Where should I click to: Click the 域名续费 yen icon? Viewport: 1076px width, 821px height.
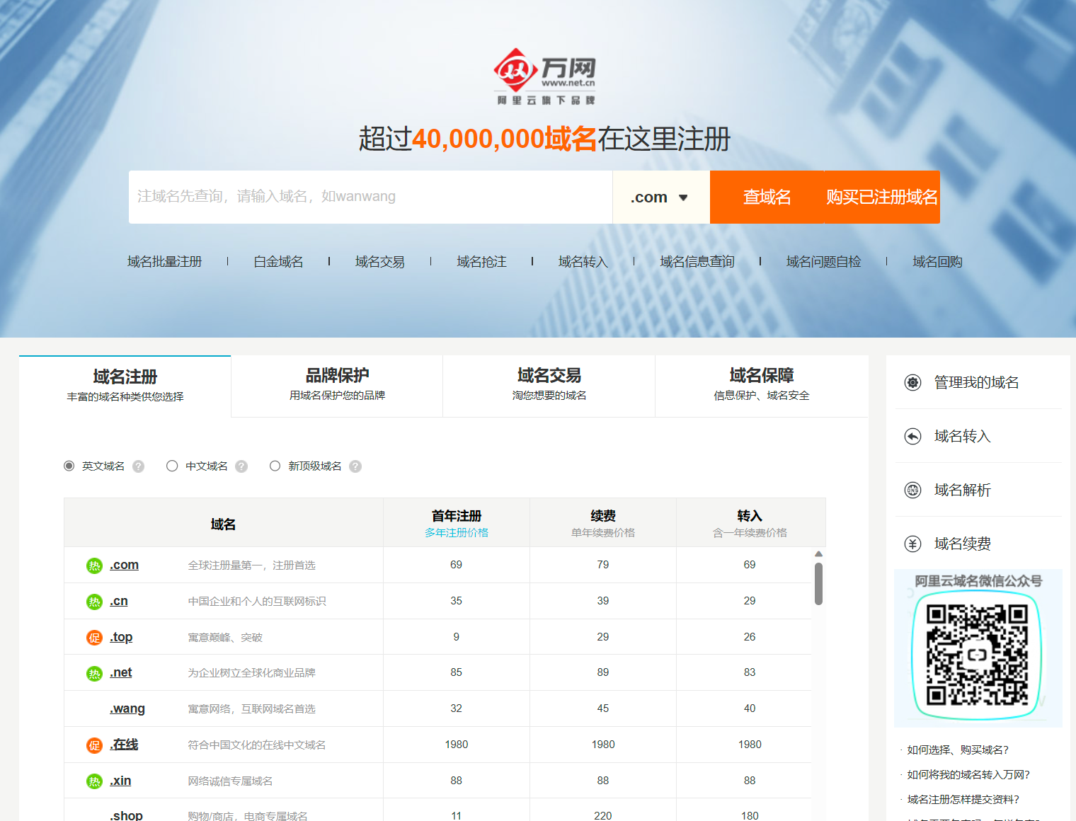pos(913,544)
